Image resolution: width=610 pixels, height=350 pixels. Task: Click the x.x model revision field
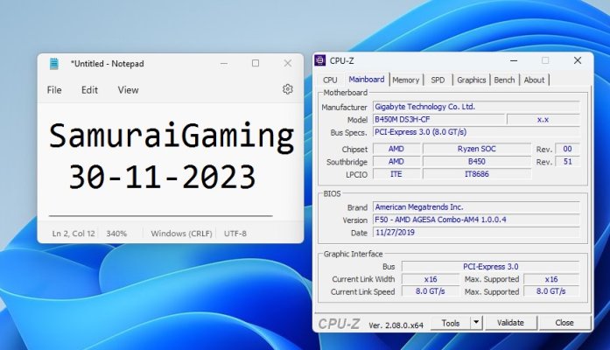[543, 119]
